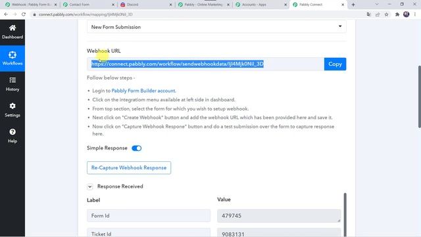The image size is (421, 237).
Task: Click the 'Follow below steps -' text
Action: (x=111, y=78)
